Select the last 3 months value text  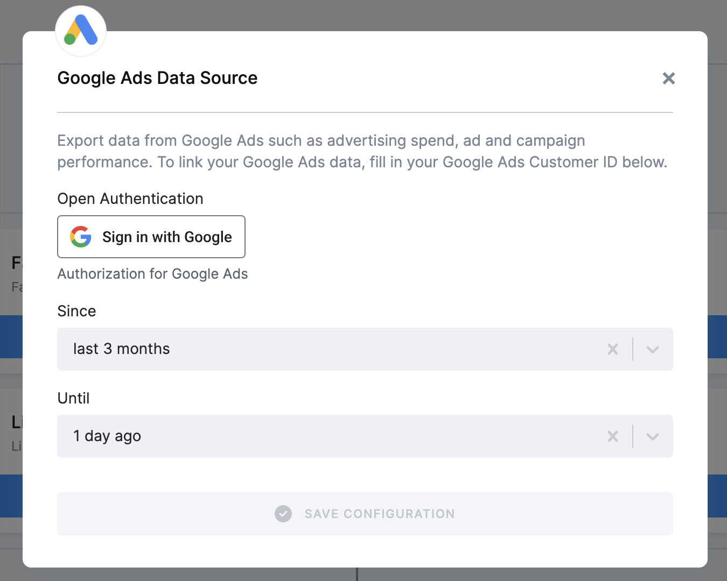point(121,349)
